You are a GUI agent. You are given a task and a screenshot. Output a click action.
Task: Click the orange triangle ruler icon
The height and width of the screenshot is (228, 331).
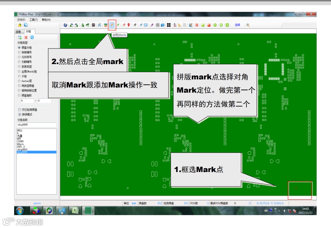[180, 25]
